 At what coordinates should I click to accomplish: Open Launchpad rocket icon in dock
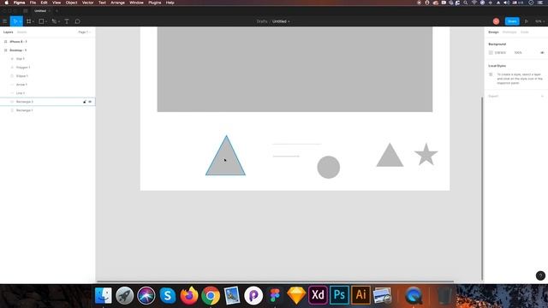[x=125, y=295]
